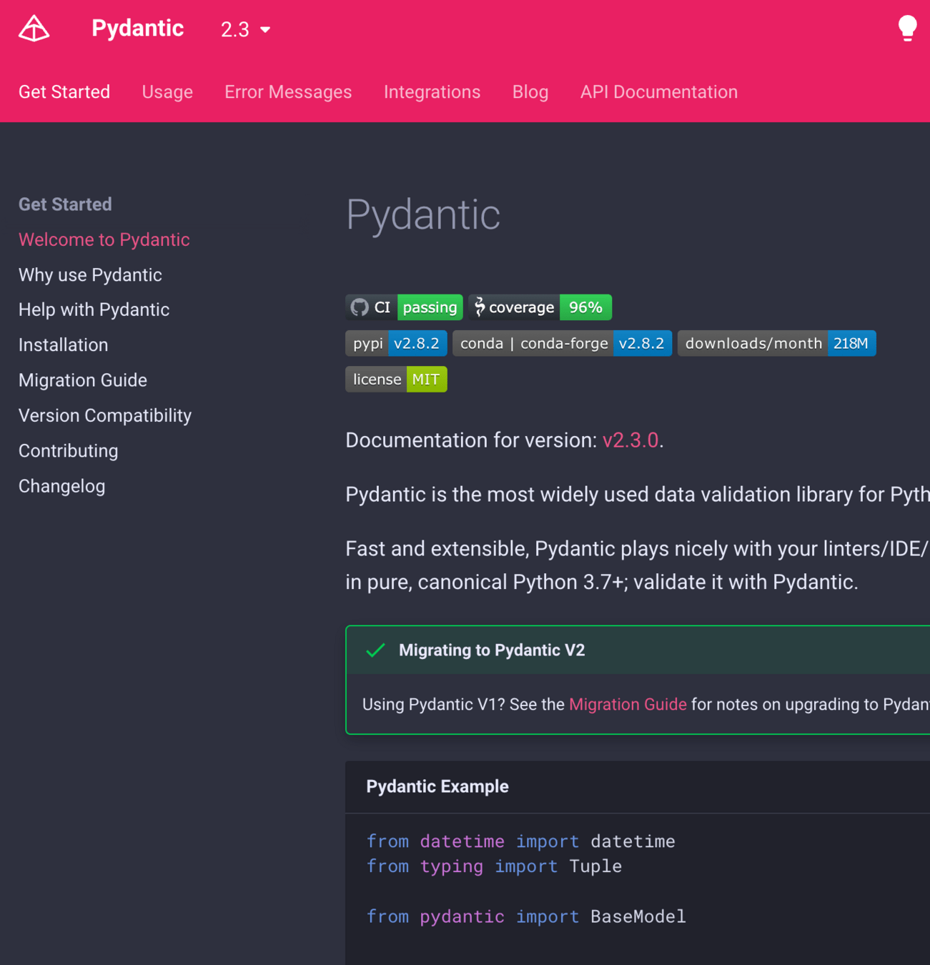Click the 'from datetime import datetime' code line

520,841
